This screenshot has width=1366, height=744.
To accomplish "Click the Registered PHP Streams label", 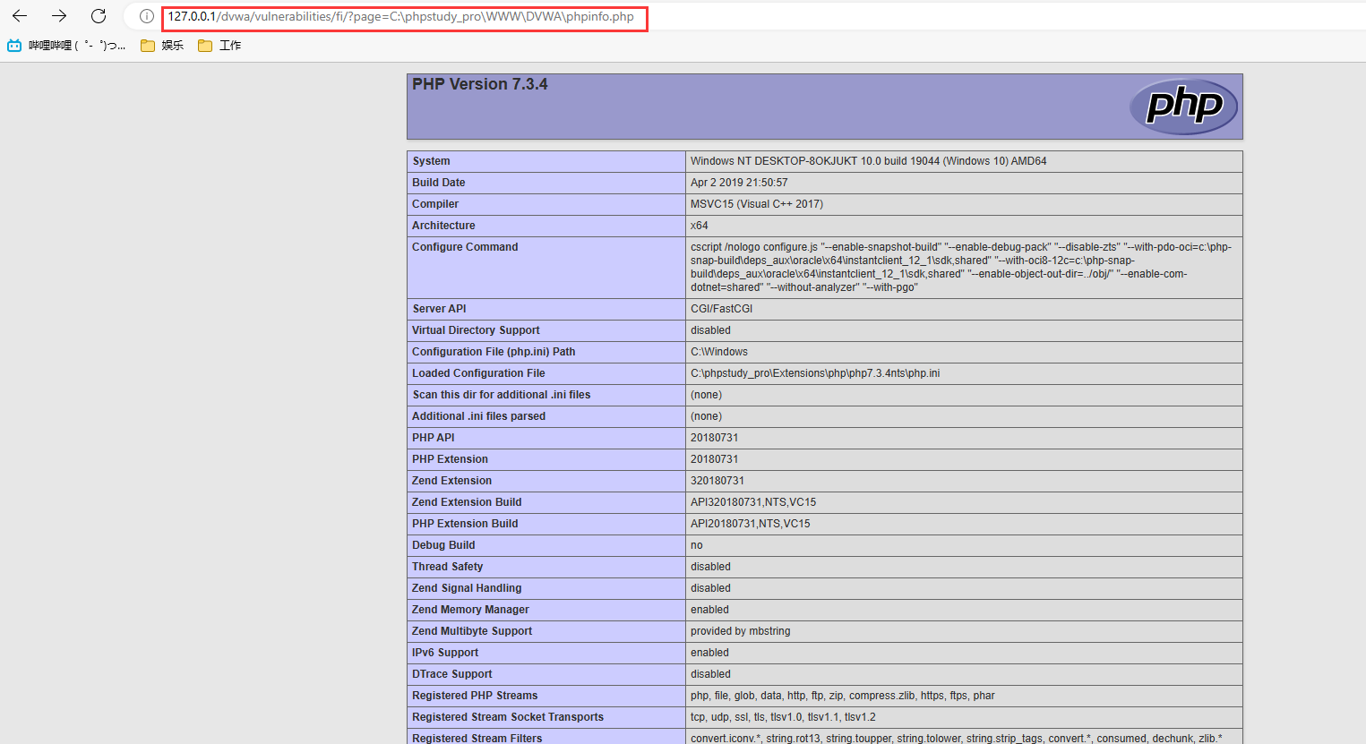I will coord(475,696).
